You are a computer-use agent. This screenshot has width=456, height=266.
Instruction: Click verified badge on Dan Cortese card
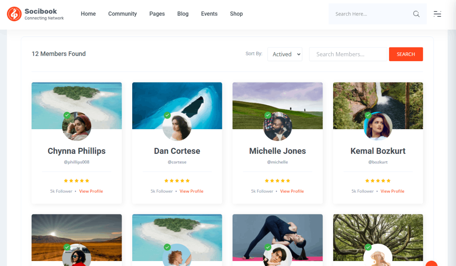[167, 115]
